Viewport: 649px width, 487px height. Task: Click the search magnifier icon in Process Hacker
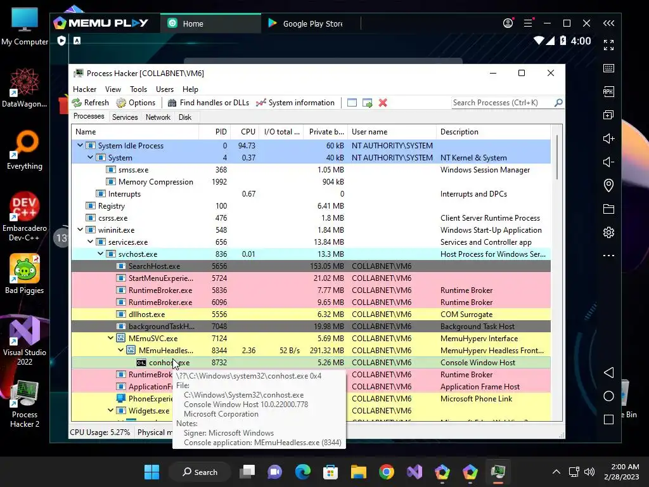[558, 102]
